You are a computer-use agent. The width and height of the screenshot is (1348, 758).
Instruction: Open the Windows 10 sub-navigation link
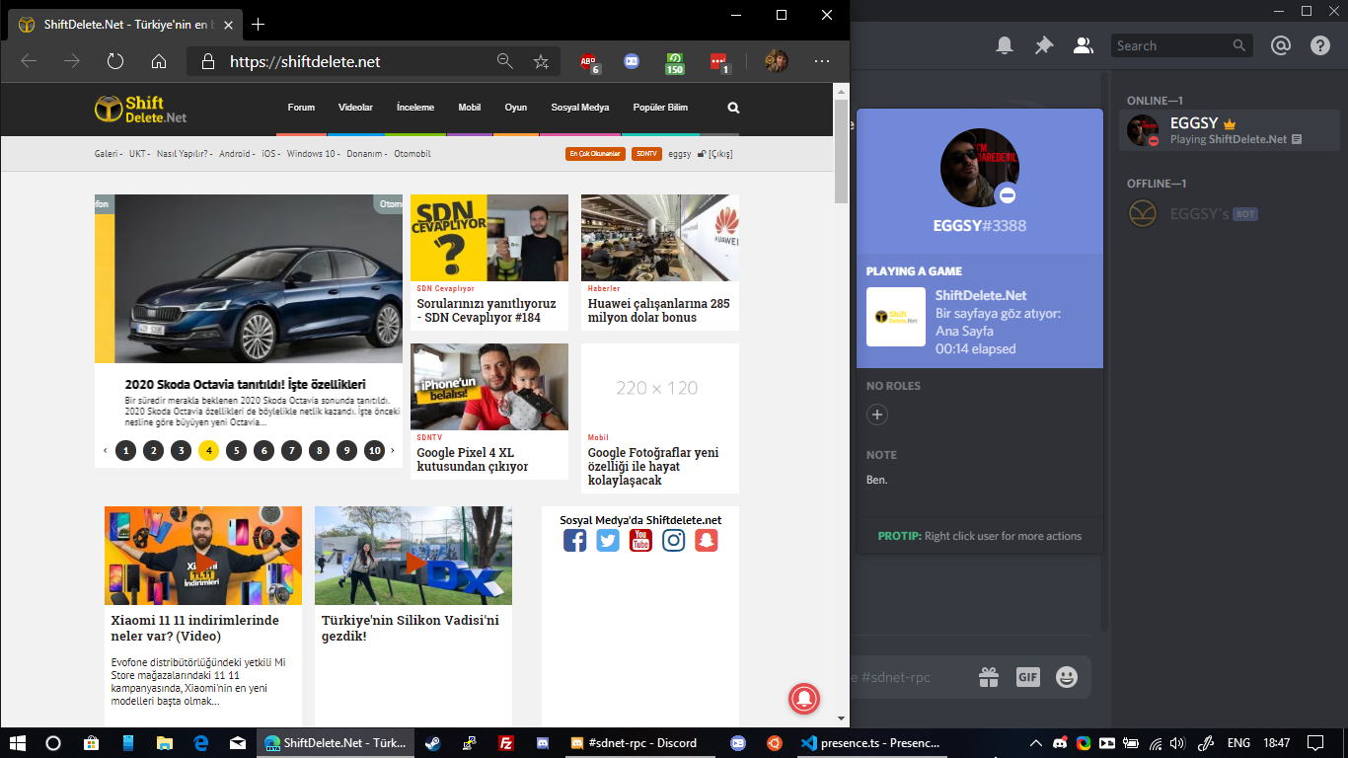[311, 154]
